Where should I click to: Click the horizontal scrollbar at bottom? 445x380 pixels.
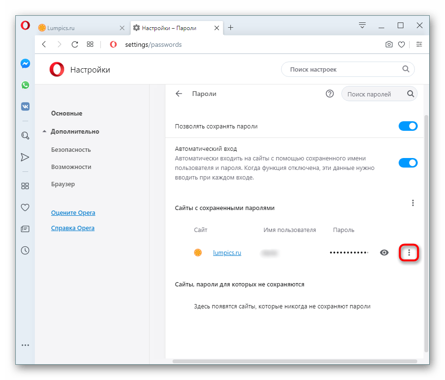coord(295,361)
